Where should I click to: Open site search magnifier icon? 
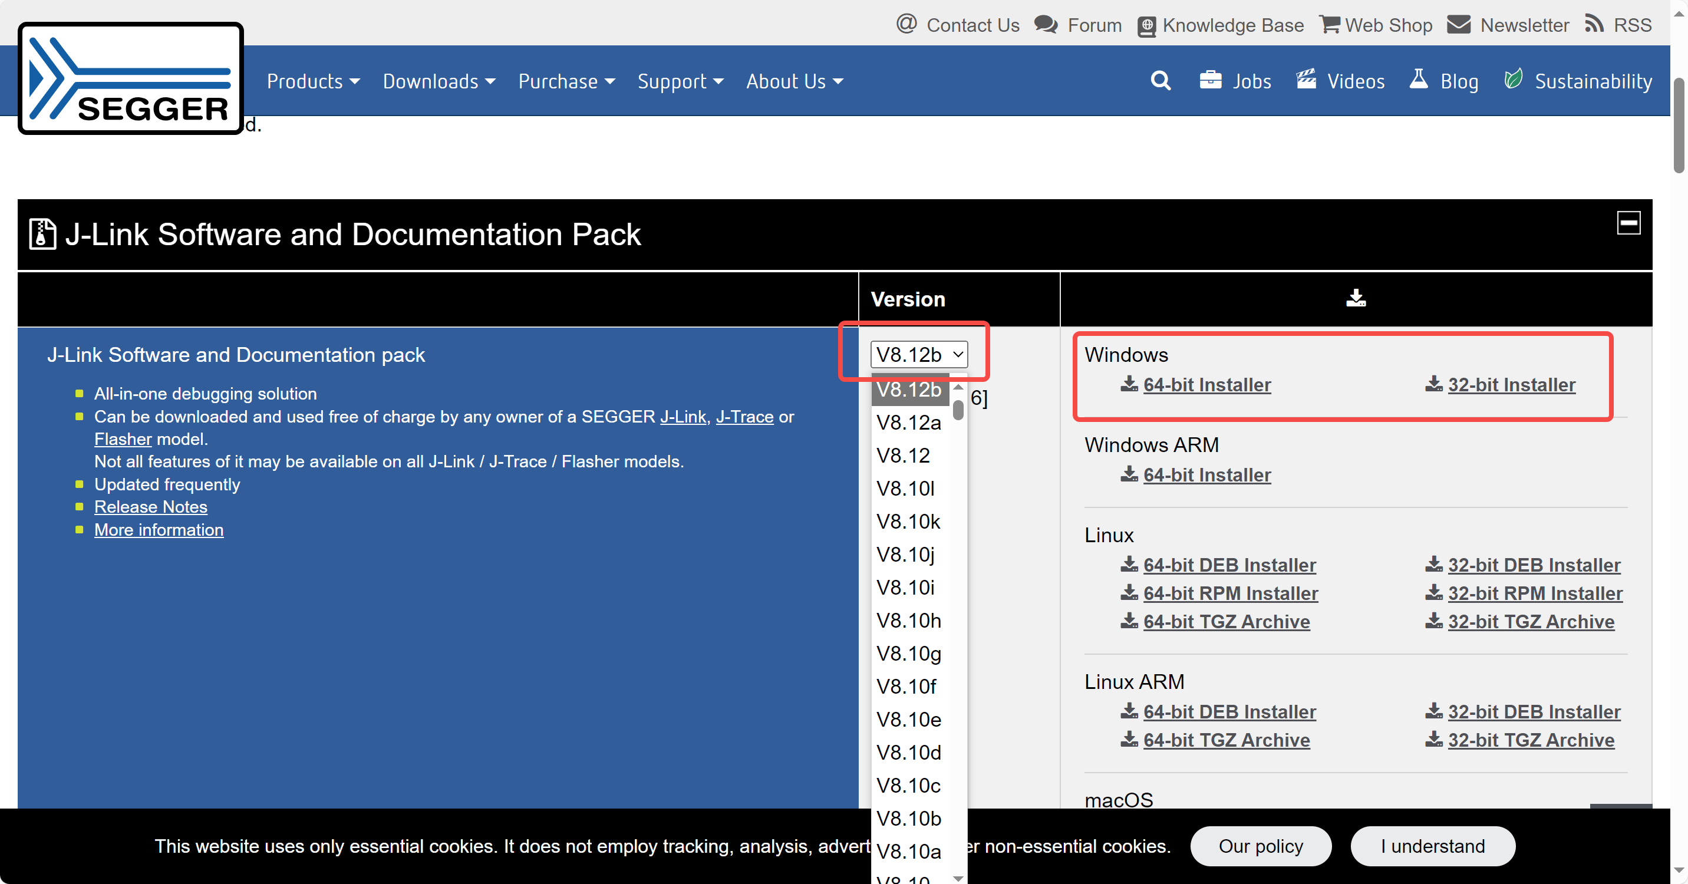(x=1160, y=81)
